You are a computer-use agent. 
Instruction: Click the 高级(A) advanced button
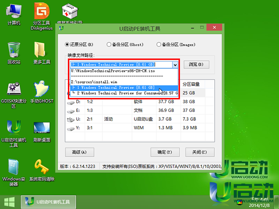pos(80,152)
